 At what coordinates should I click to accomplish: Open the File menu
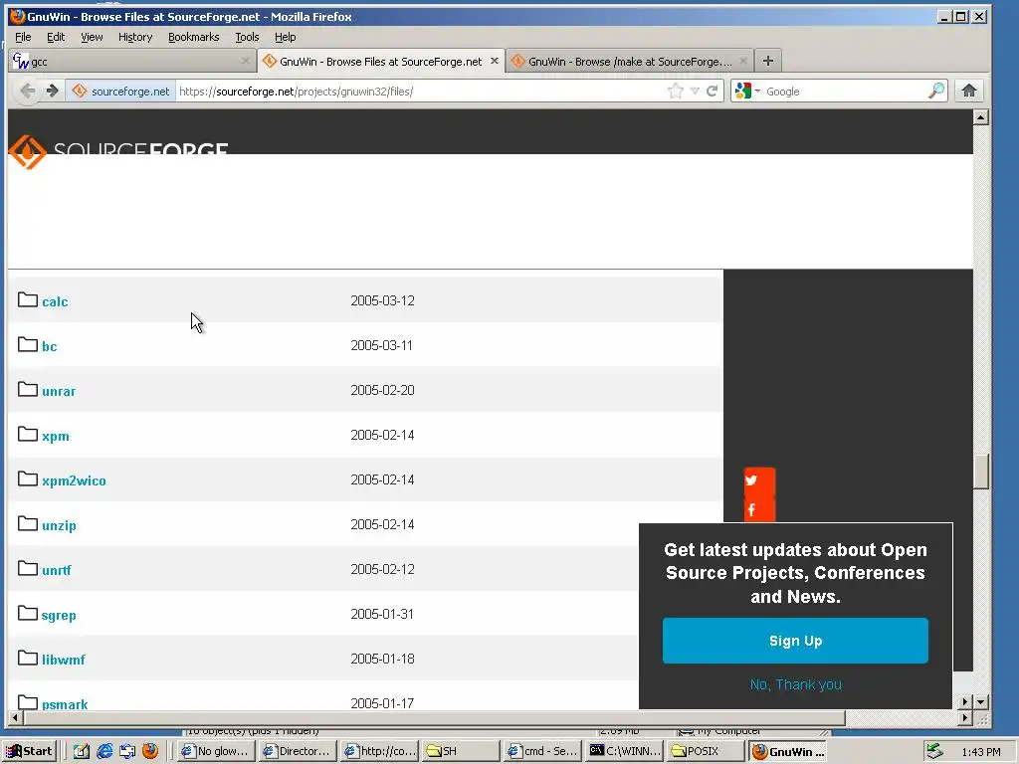point(23,37)
